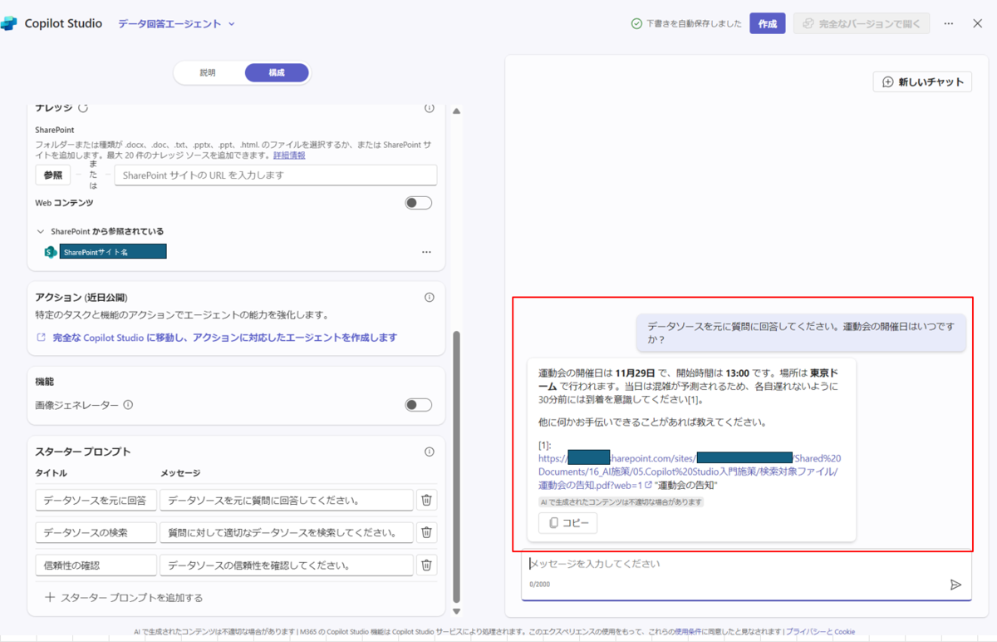
Task: Click the コピー button under the answer
Action: 567,523
